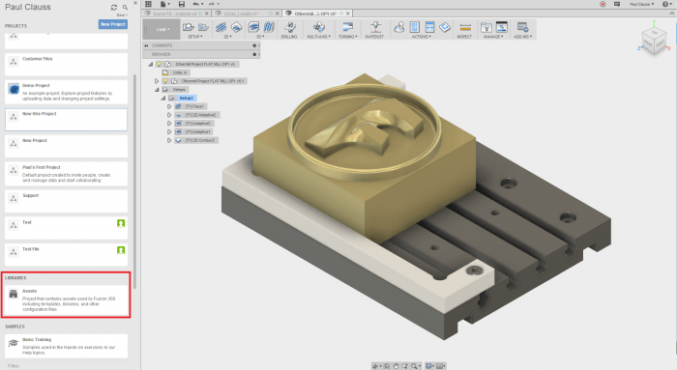Screen dimensions: 677x370
Task: Click the Save icon in top bar
Action: pyautogui.click(x=182, y=4)
